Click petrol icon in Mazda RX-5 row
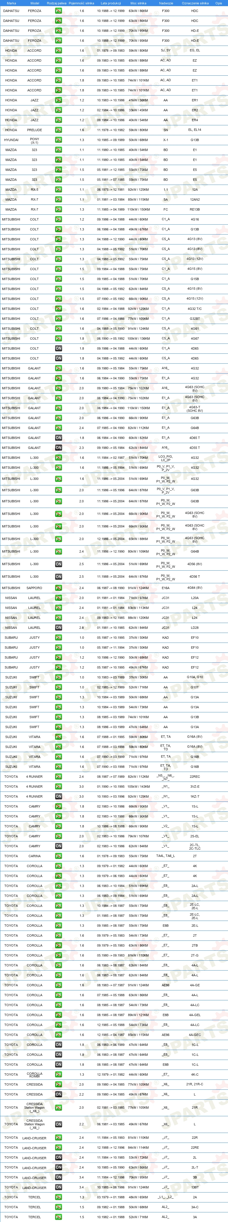 coord(58,190)
